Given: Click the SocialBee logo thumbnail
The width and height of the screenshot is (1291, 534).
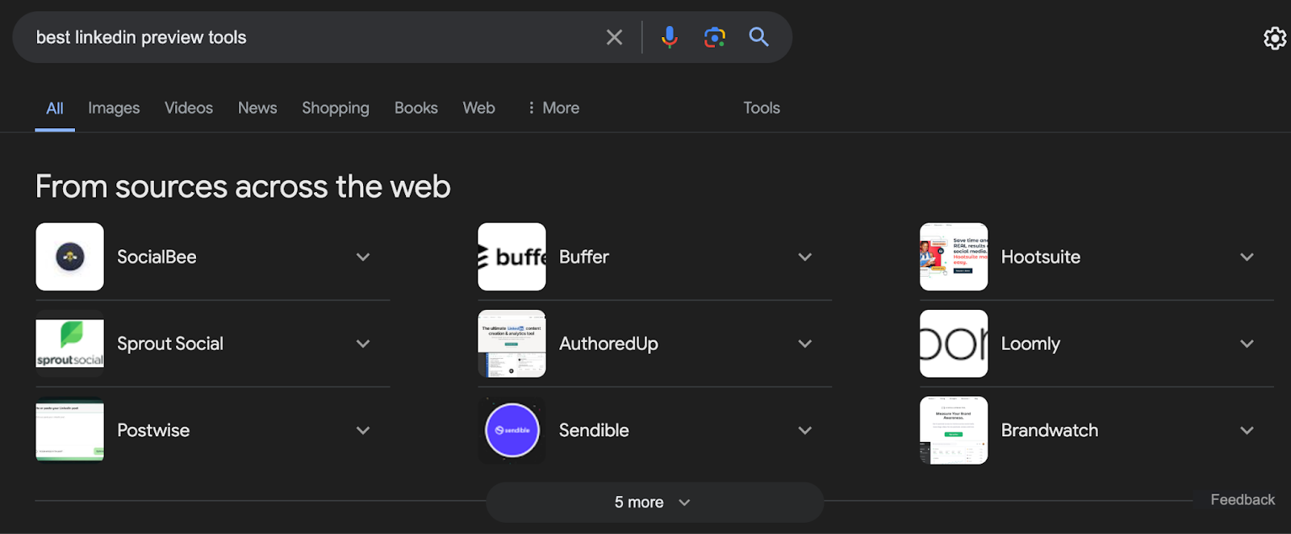Looking at the screenshot, I should (x=69, y=257).
